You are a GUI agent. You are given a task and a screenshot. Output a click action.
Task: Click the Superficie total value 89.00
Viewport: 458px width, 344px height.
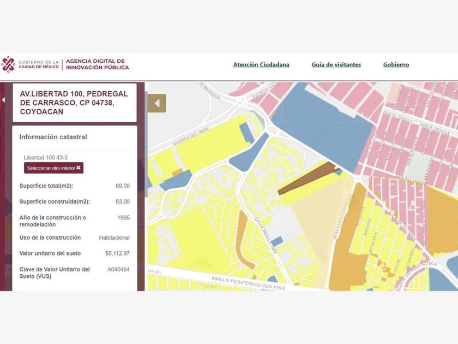point(123,186)
